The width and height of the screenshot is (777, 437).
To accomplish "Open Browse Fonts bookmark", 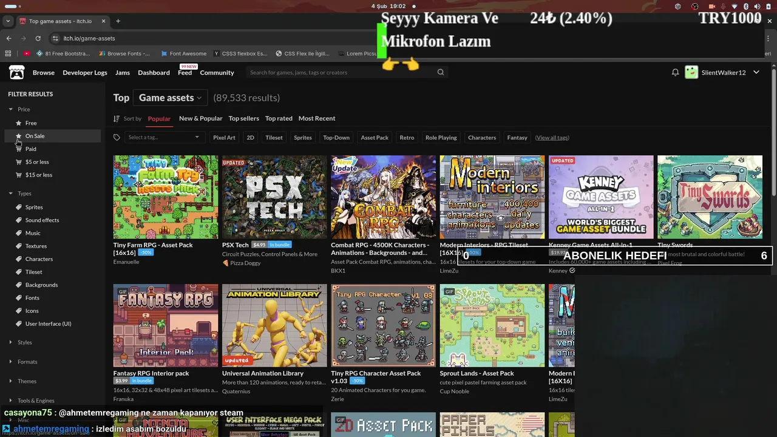I will pos(124,53).
